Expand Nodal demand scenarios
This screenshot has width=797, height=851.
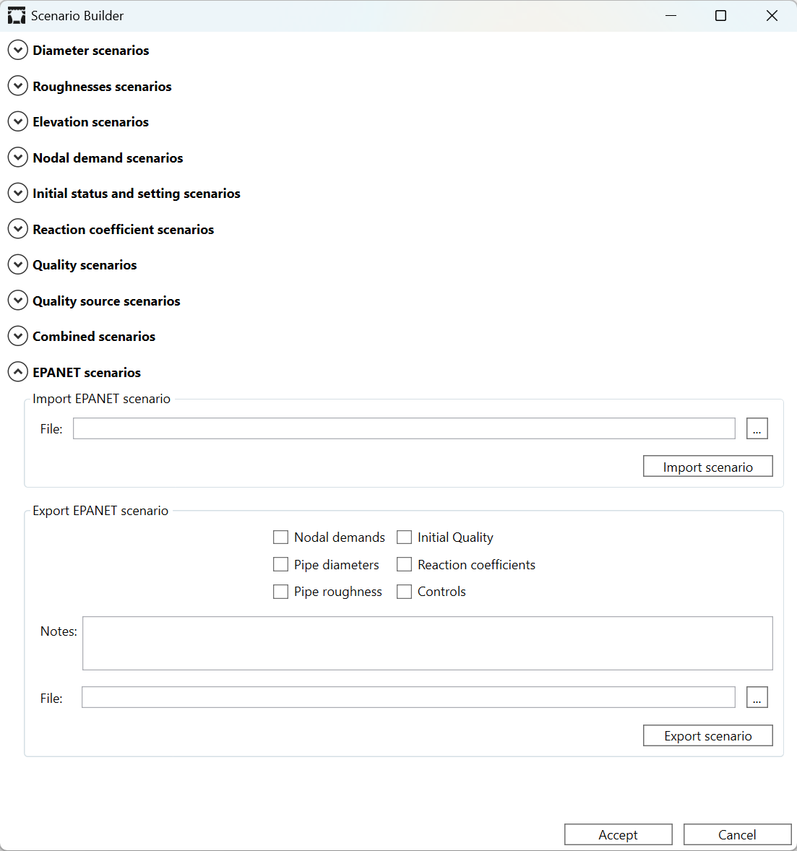tap(17, 158)
